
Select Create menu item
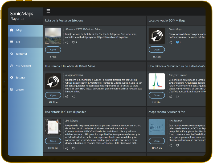tap(25, 89)
